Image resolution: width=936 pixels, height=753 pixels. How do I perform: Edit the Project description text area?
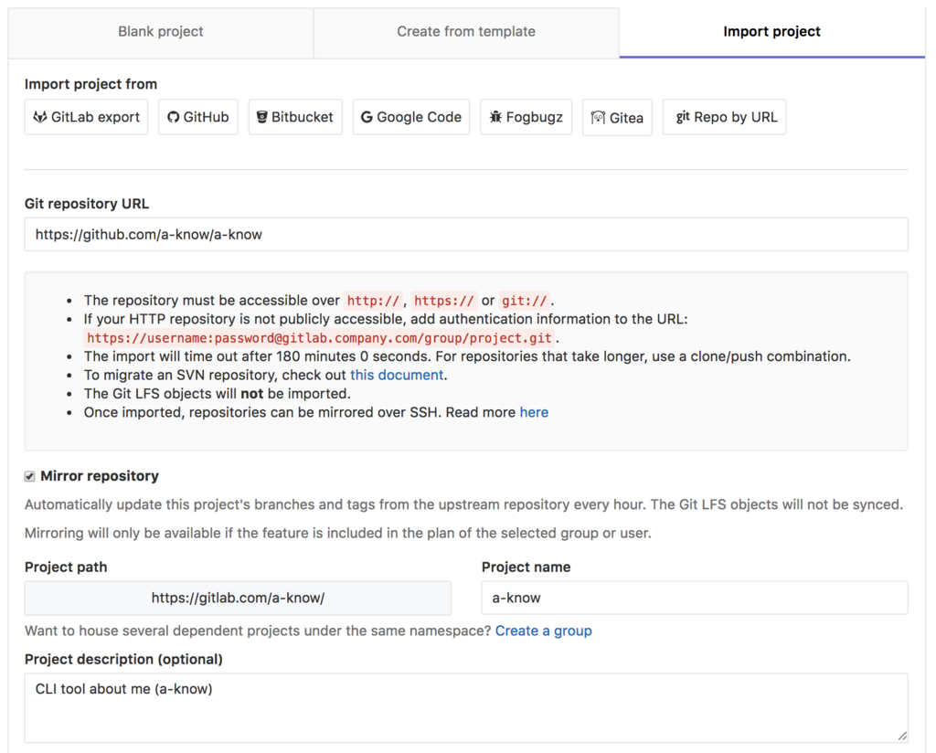466,707
